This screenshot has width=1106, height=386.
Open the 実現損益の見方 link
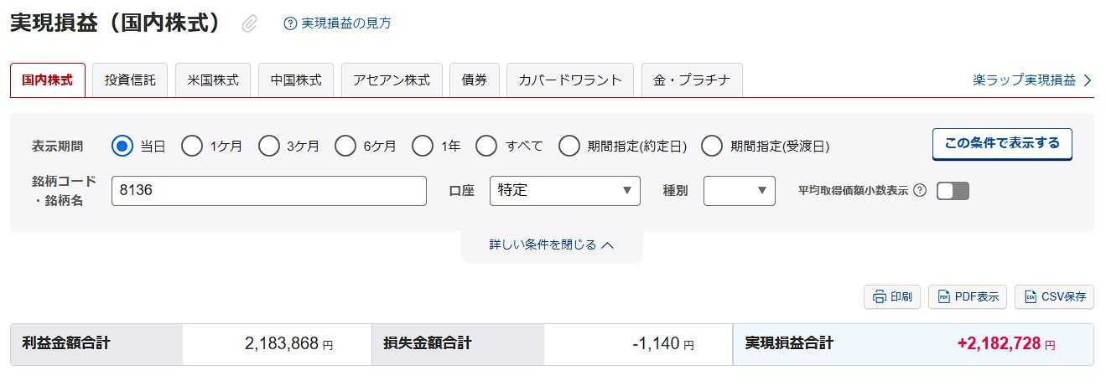click(345, 23)
